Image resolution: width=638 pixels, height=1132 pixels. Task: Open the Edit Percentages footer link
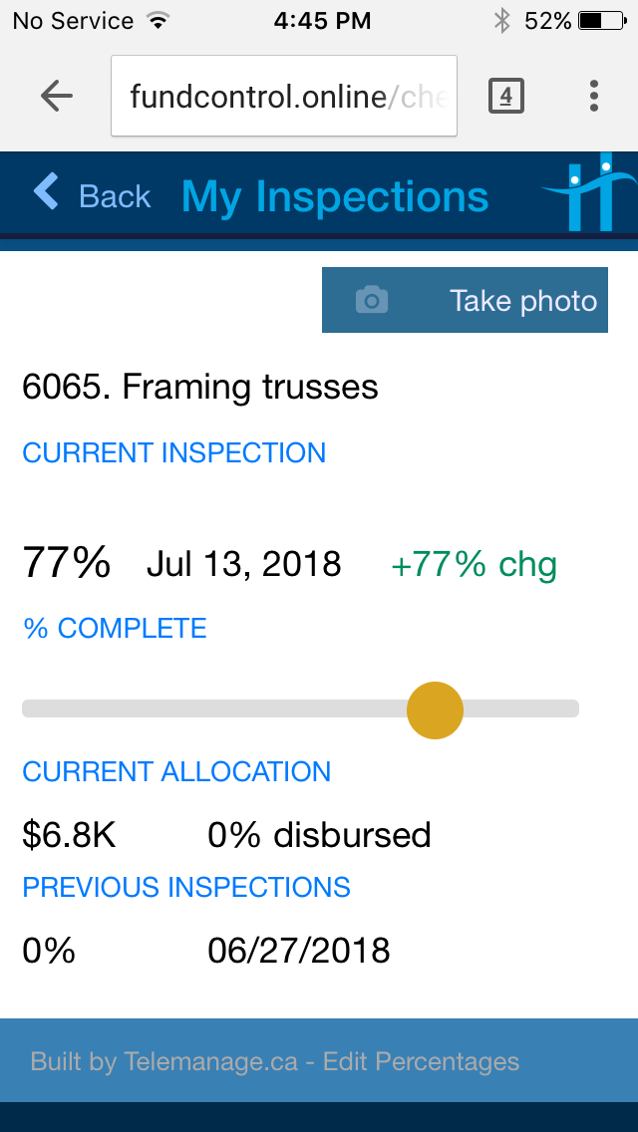[x=421, y=1061]
